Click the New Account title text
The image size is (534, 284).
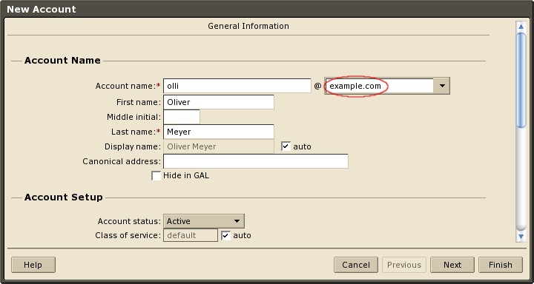coord(42,9)
